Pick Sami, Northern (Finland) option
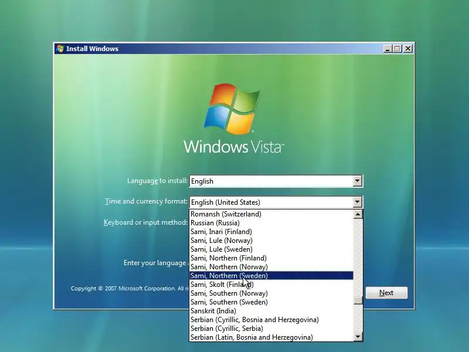Viewport: 469px width, 352px height. tap(271, 258)
